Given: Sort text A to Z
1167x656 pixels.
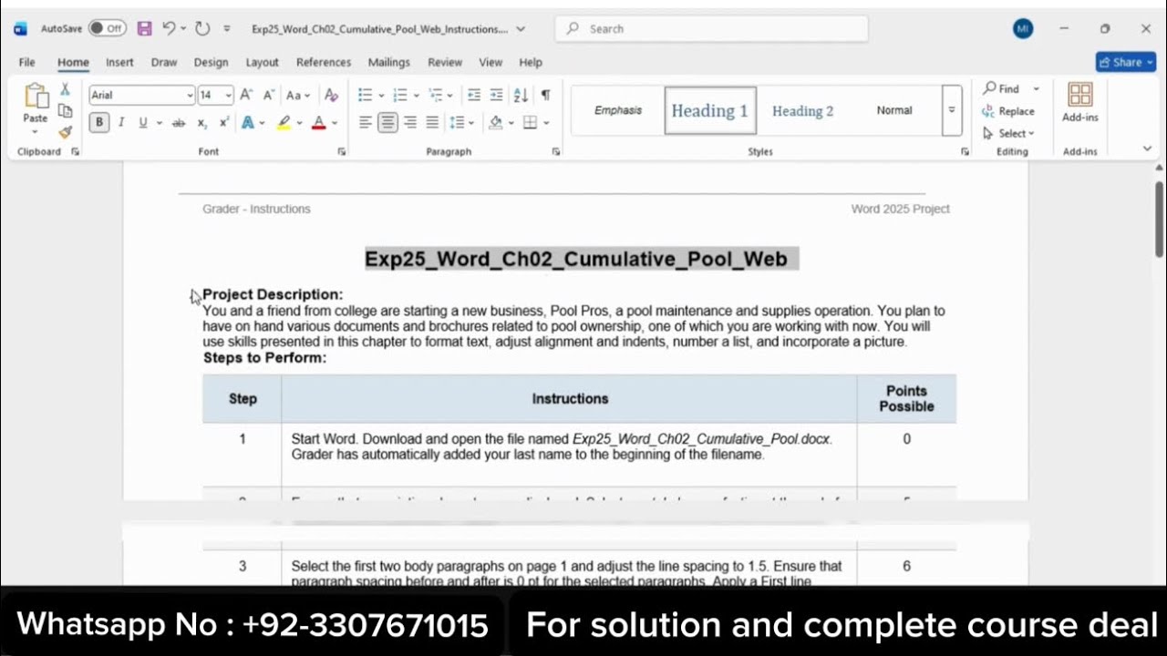Looking at the screenshot, I should [521, 95].
